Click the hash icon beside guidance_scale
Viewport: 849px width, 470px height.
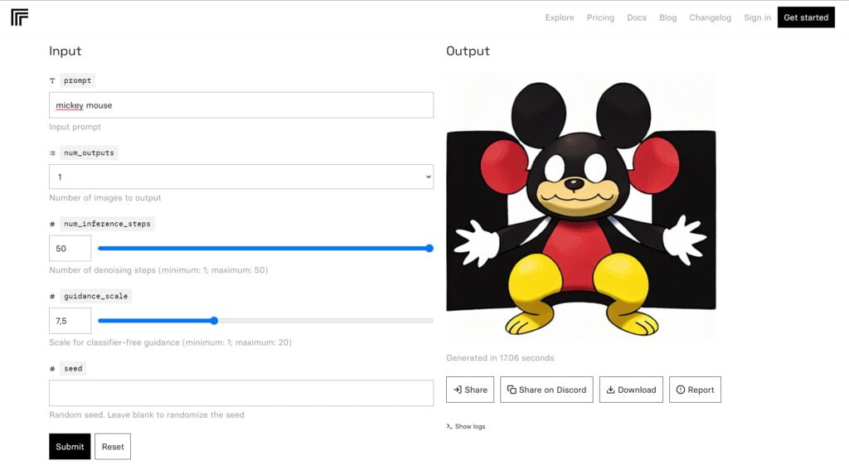click(x=52, y=297)
